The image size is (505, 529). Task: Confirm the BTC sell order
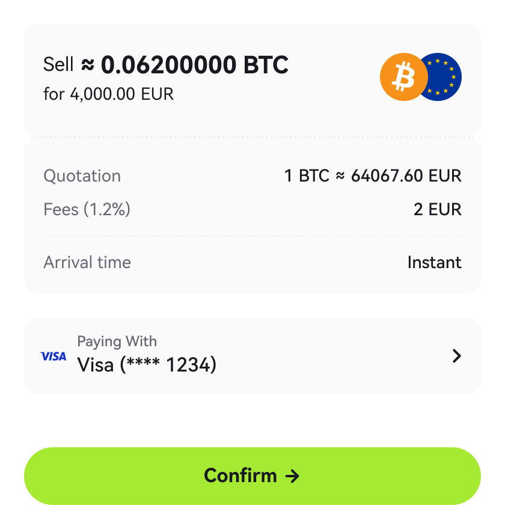pos(252,476)
